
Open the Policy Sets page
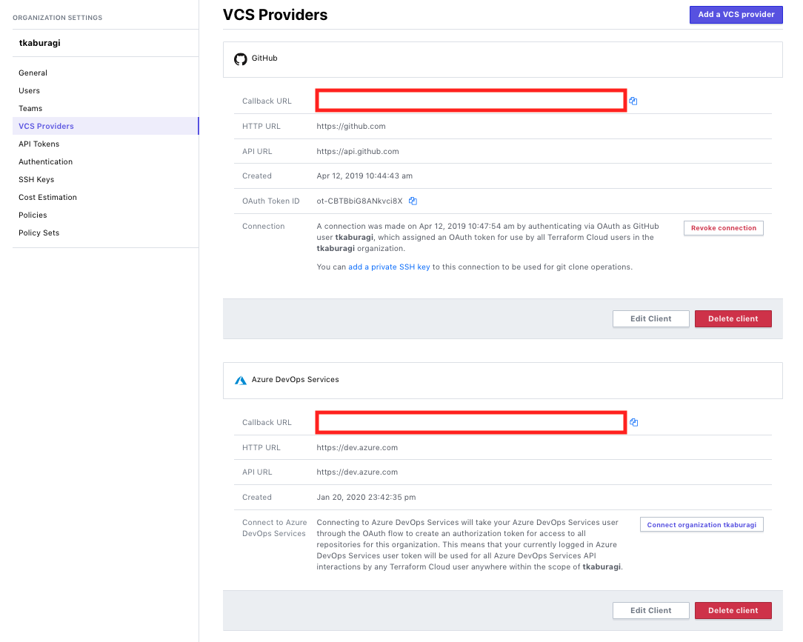coord(39,233)
